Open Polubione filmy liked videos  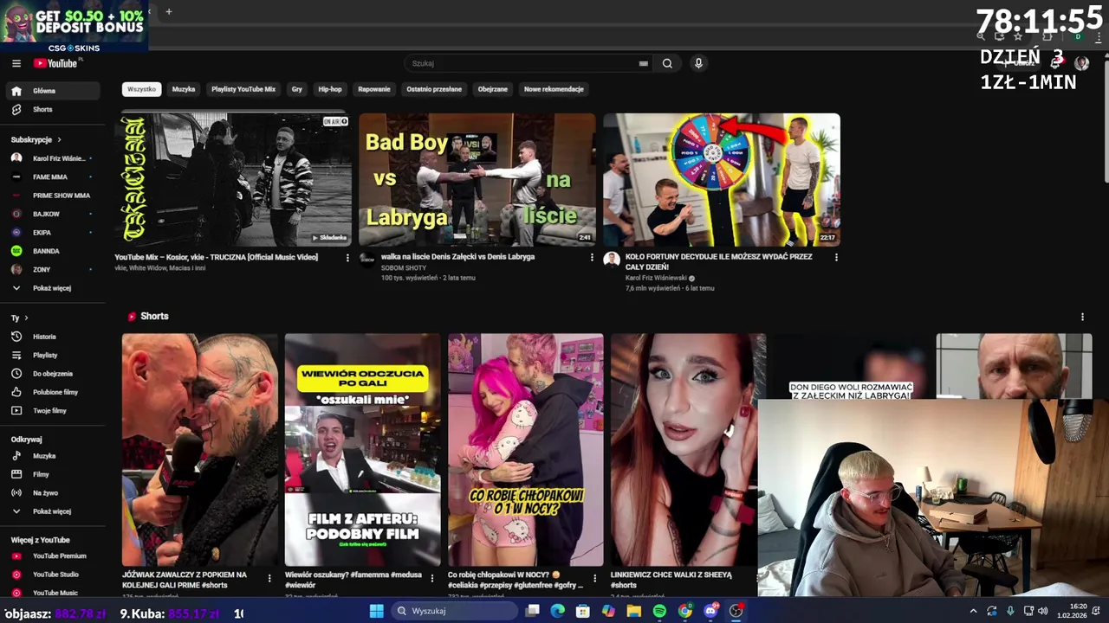(x=54, y=392)
